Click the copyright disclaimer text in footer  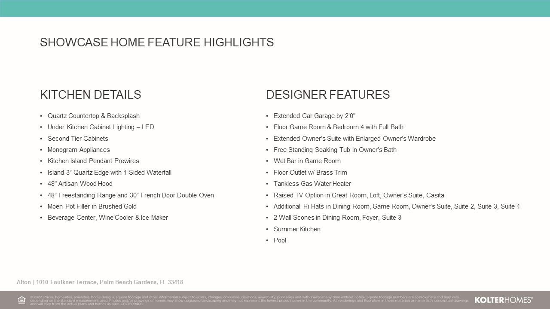pyautogui.click(x=249, y=300)
